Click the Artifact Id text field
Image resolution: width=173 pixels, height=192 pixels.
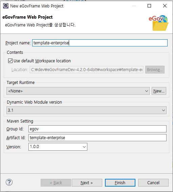click(x=98, y=137)
